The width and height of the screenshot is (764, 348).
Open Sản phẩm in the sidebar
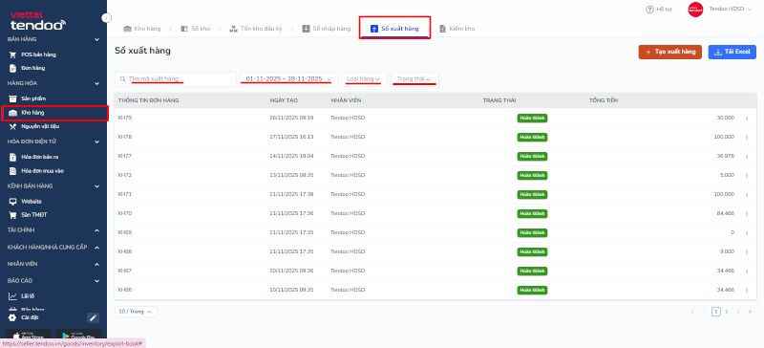29,98
